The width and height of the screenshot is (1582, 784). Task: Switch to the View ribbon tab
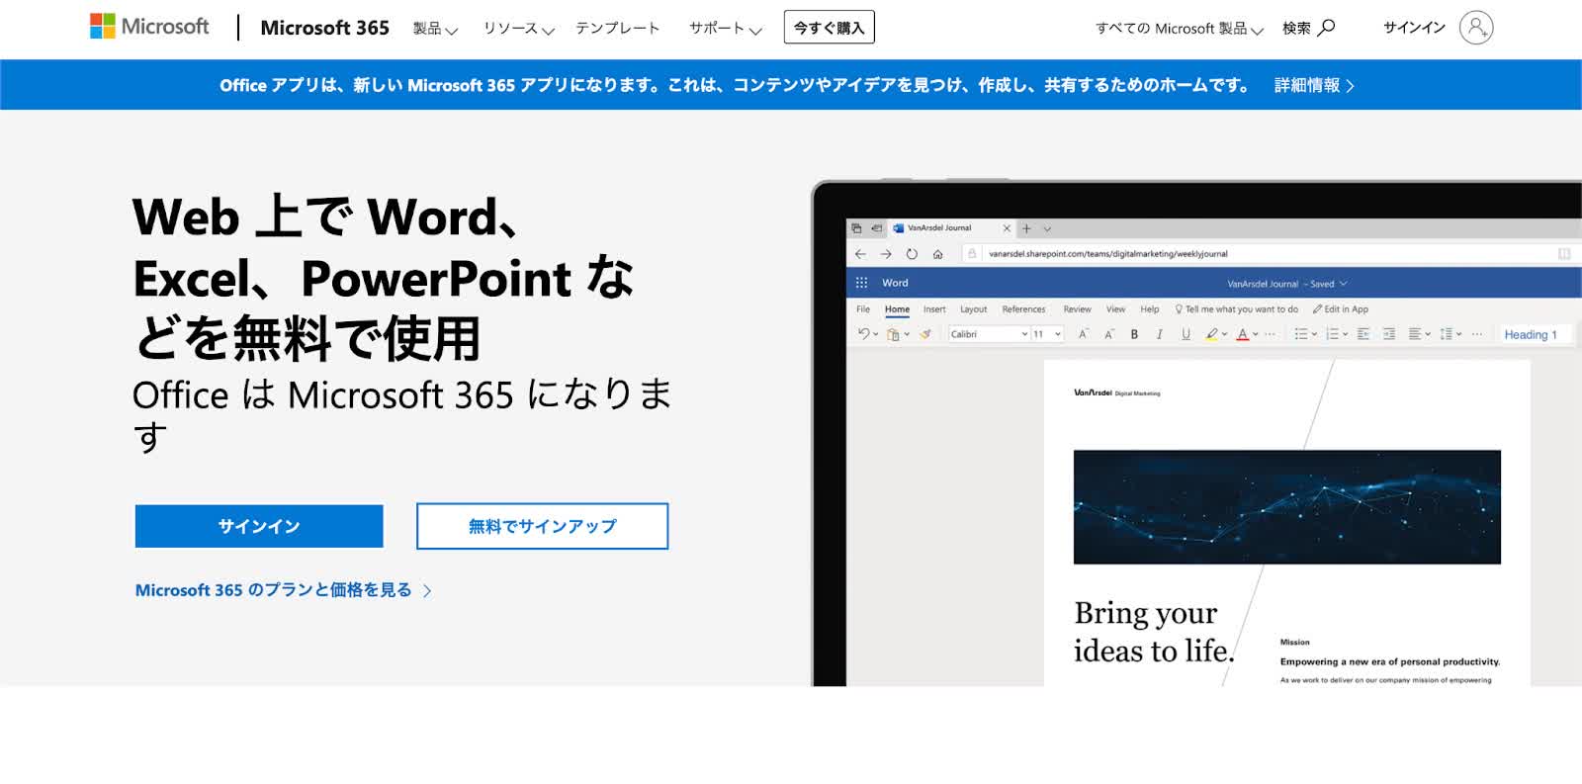pyautogui.click(x=1115, y=309)
